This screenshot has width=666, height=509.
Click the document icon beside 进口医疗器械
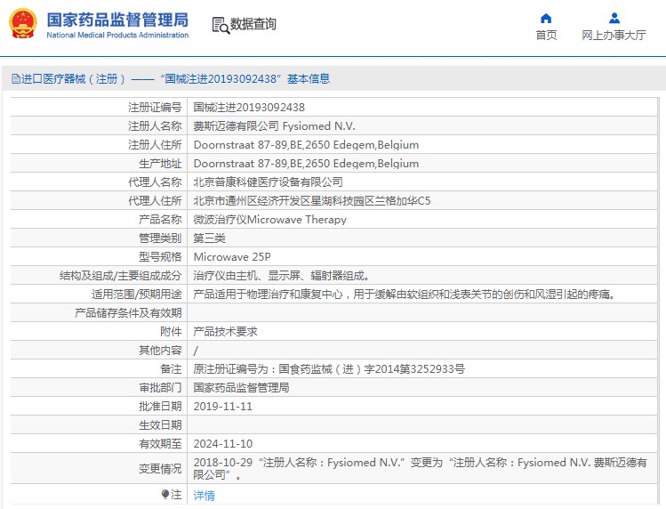16,78
